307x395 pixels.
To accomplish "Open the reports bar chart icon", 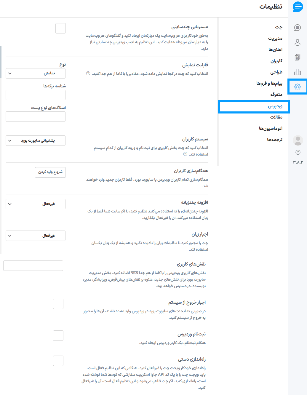I will pos(297,72).
